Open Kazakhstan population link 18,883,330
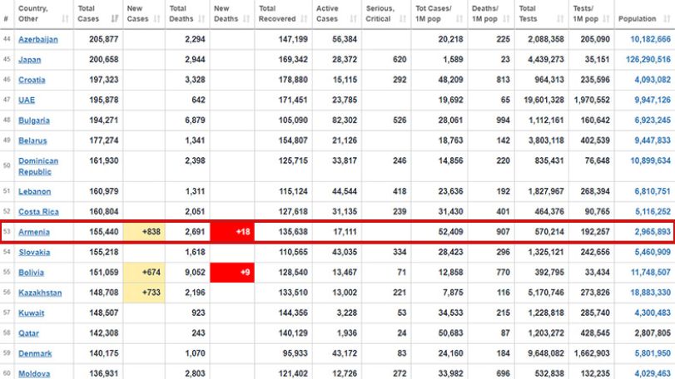The width and height of the screenshot is (675, 379). pyautogui.click(x=651, y=293)
